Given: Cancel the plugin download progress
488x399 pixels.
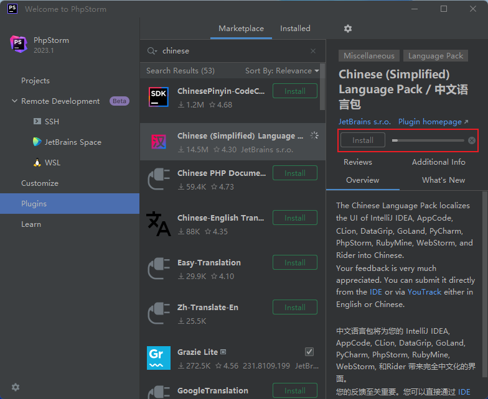Looking at the screenshot, I should click(x=472, y=140).
